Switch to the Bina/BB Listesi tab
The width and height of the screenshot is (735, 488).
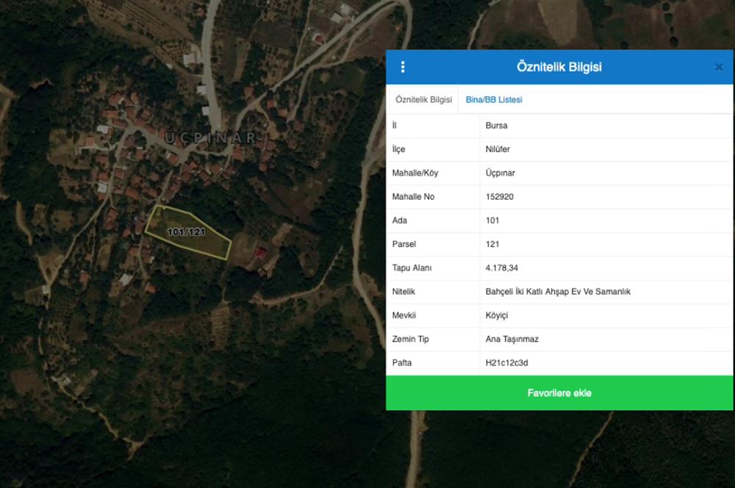[x=494, y=99]
